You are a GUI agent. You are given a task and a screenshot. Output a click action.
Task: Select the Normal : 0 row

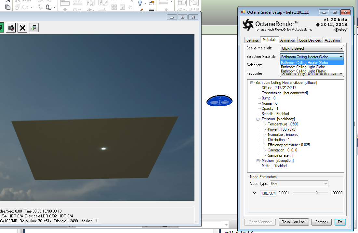[x=270, y=103]
